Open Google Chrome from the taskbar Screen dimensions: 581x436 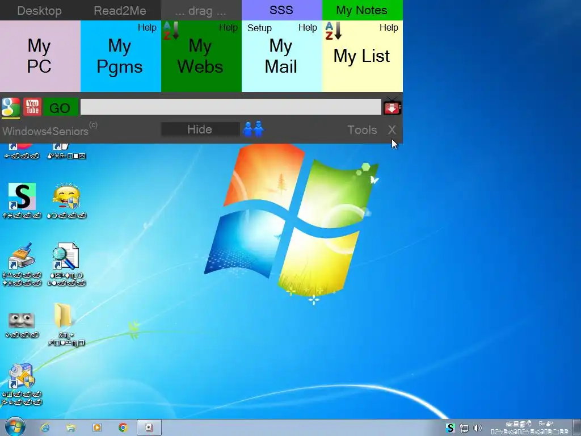[123, 428]
